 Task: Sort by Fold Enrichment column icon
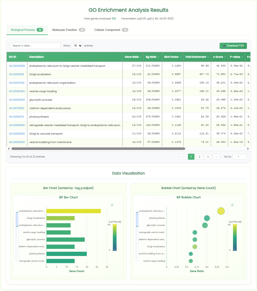[x=208, y=57]
